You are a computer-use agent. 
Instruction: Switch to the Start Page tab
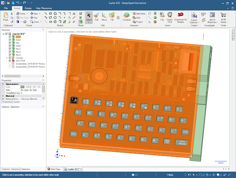pyautogui.click(x=54, y=169)
